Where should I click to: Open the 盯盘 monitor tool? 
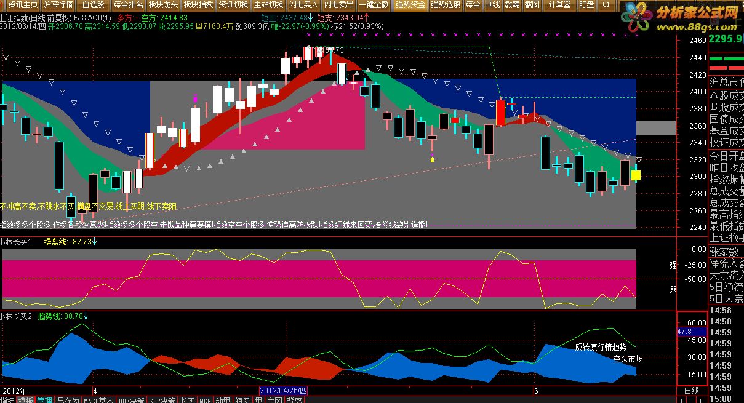click(x=586, y=4)
